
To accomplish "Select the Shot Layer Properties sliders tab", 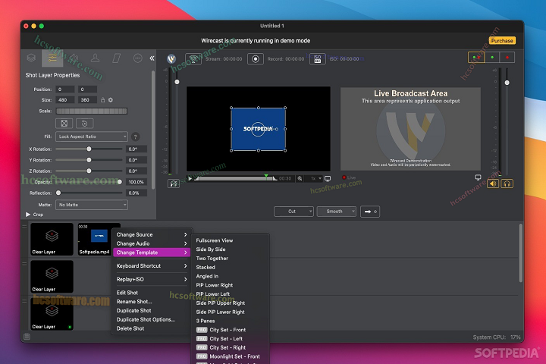I will click(x=52, y=58).
